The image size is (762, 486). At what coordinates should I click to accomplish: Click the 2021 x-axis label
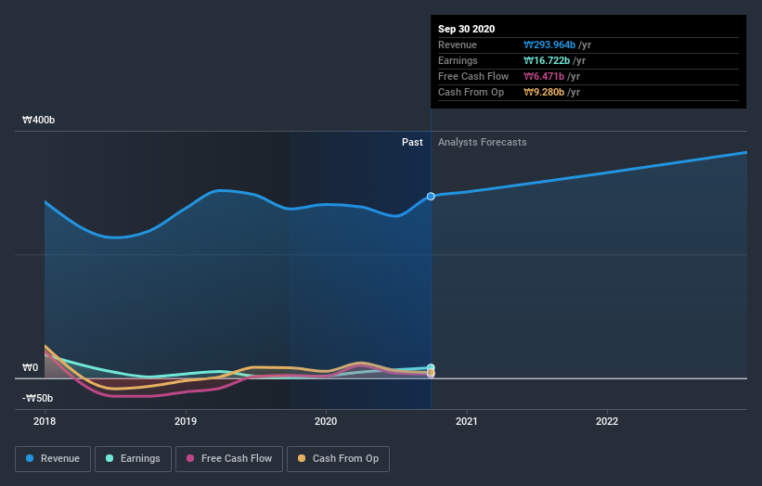(x=467, y=421)
